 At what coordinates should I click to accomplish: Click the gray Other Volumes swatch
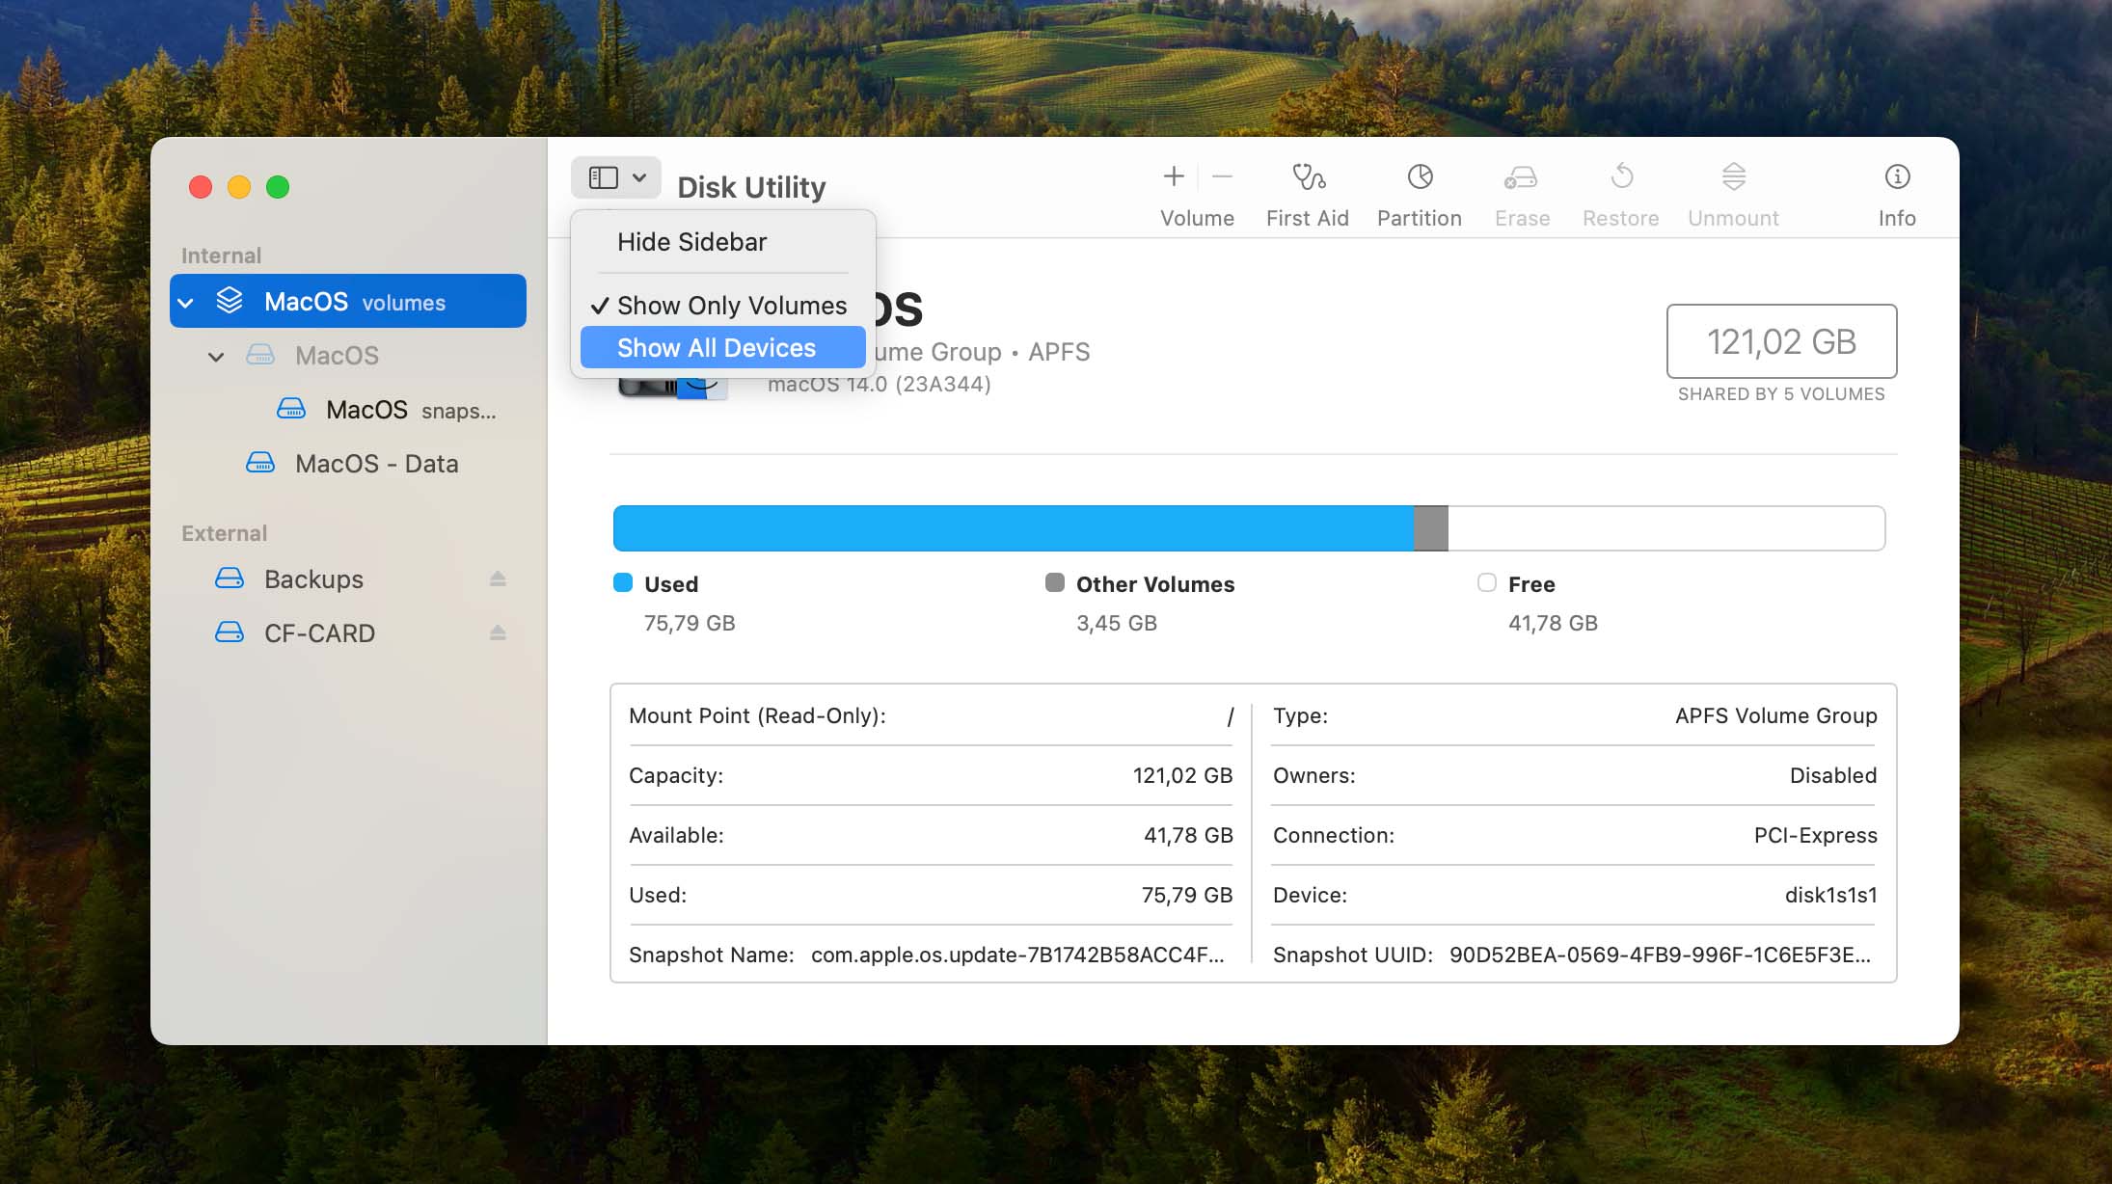[1055, 582]
